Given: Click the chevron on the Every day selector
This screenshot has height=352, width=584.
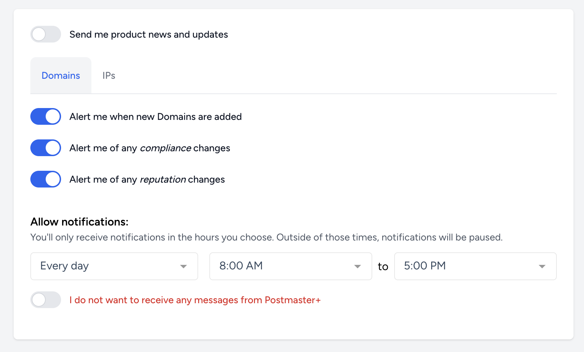Looking at the screenshot, I should (184, 266).
